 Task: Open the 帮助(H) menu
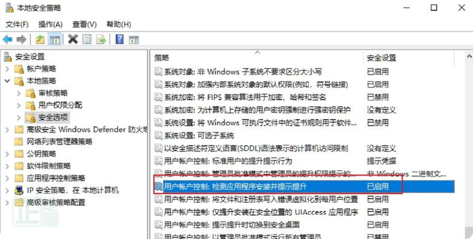[119, 24]
